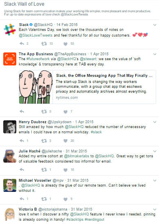View Michael Vosseller's profile picture

click(10, 185)
